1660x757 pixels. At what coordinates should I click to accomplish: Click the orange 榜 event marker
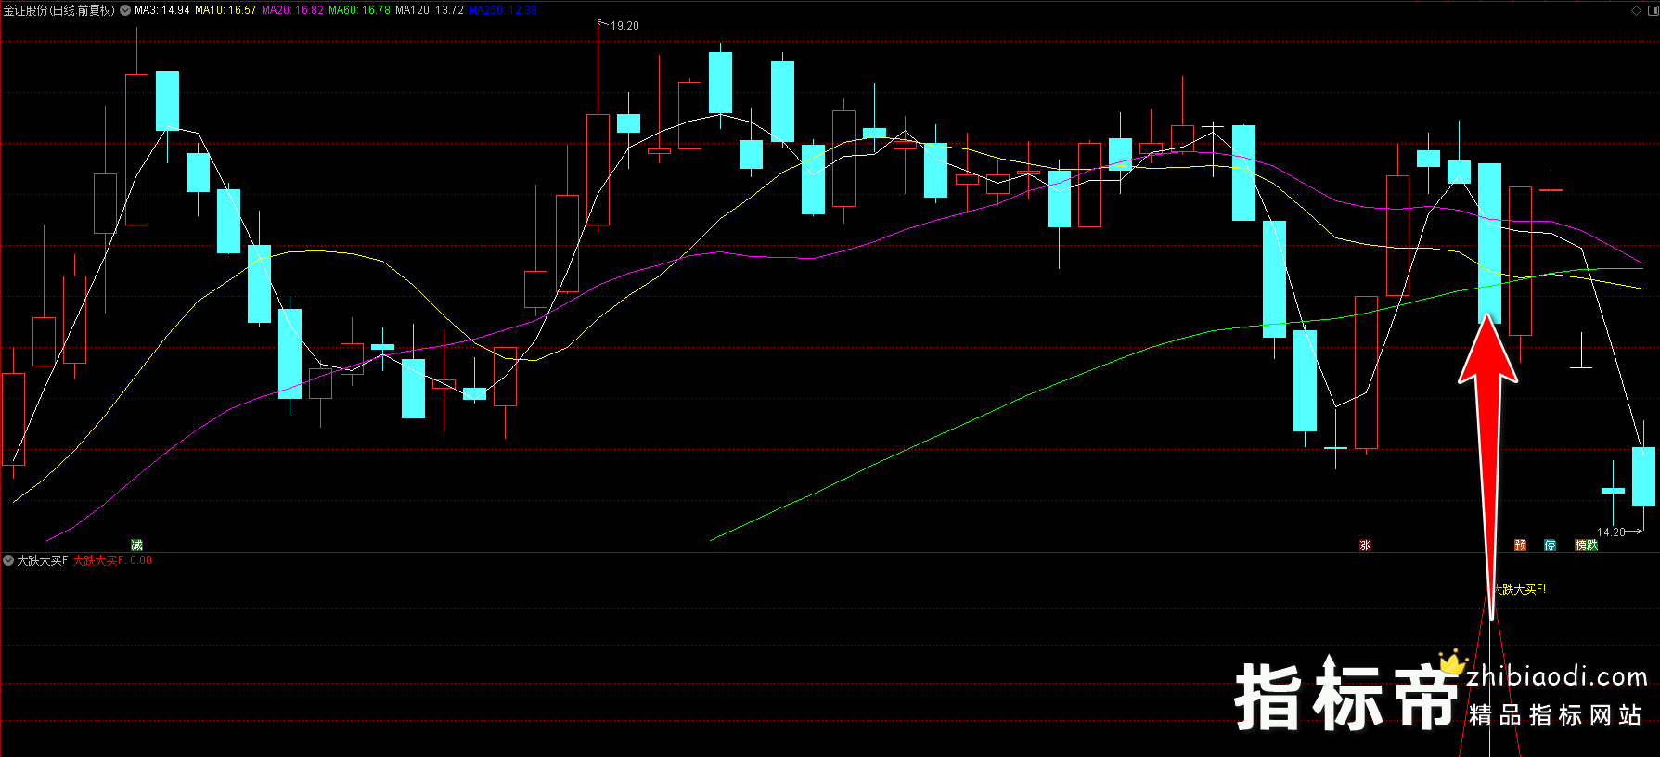pyautogui.click(x=1580, y=545)
